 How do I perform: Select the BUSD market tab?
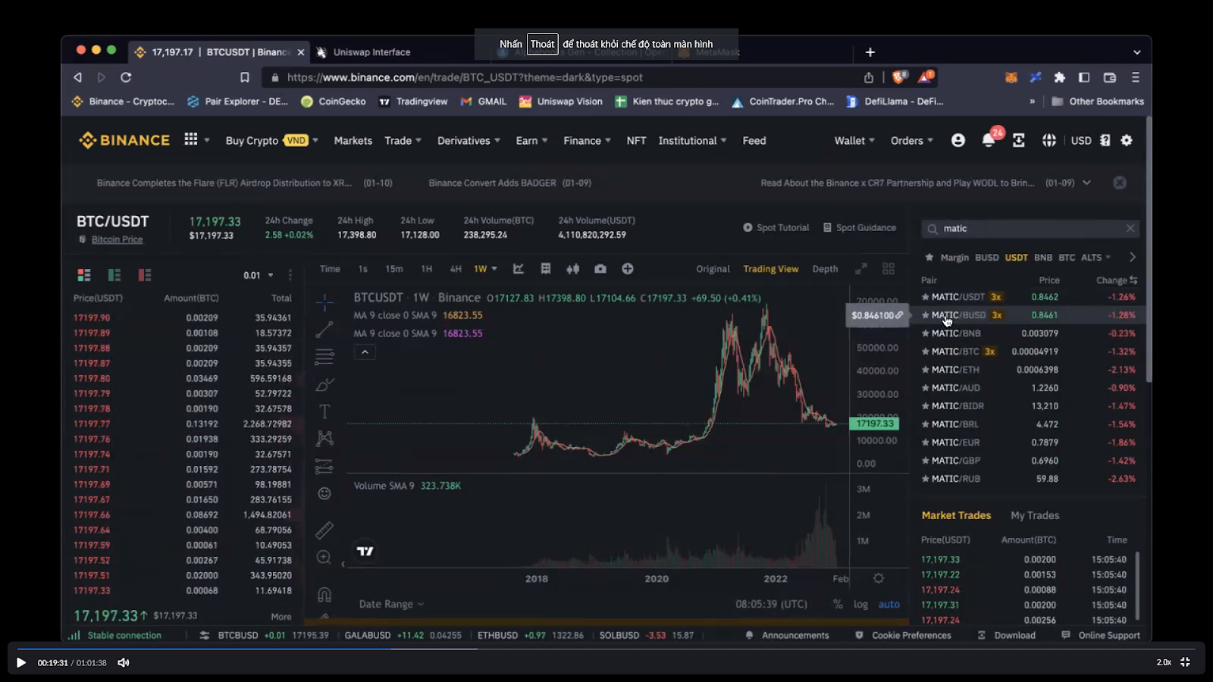(986, 258)
